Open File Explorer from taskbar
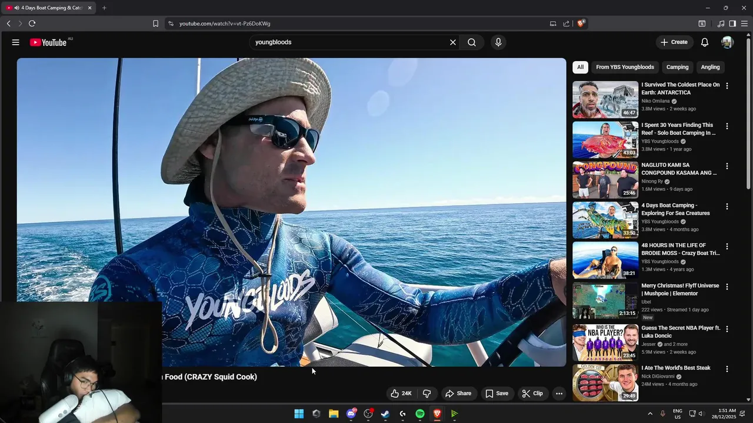Screen dimensions: 753x423 coord(334,414)
